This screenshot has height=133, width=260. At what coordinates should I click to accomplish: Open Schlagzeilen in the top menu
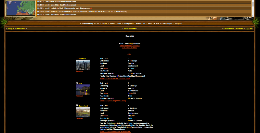tap(128, 23)
